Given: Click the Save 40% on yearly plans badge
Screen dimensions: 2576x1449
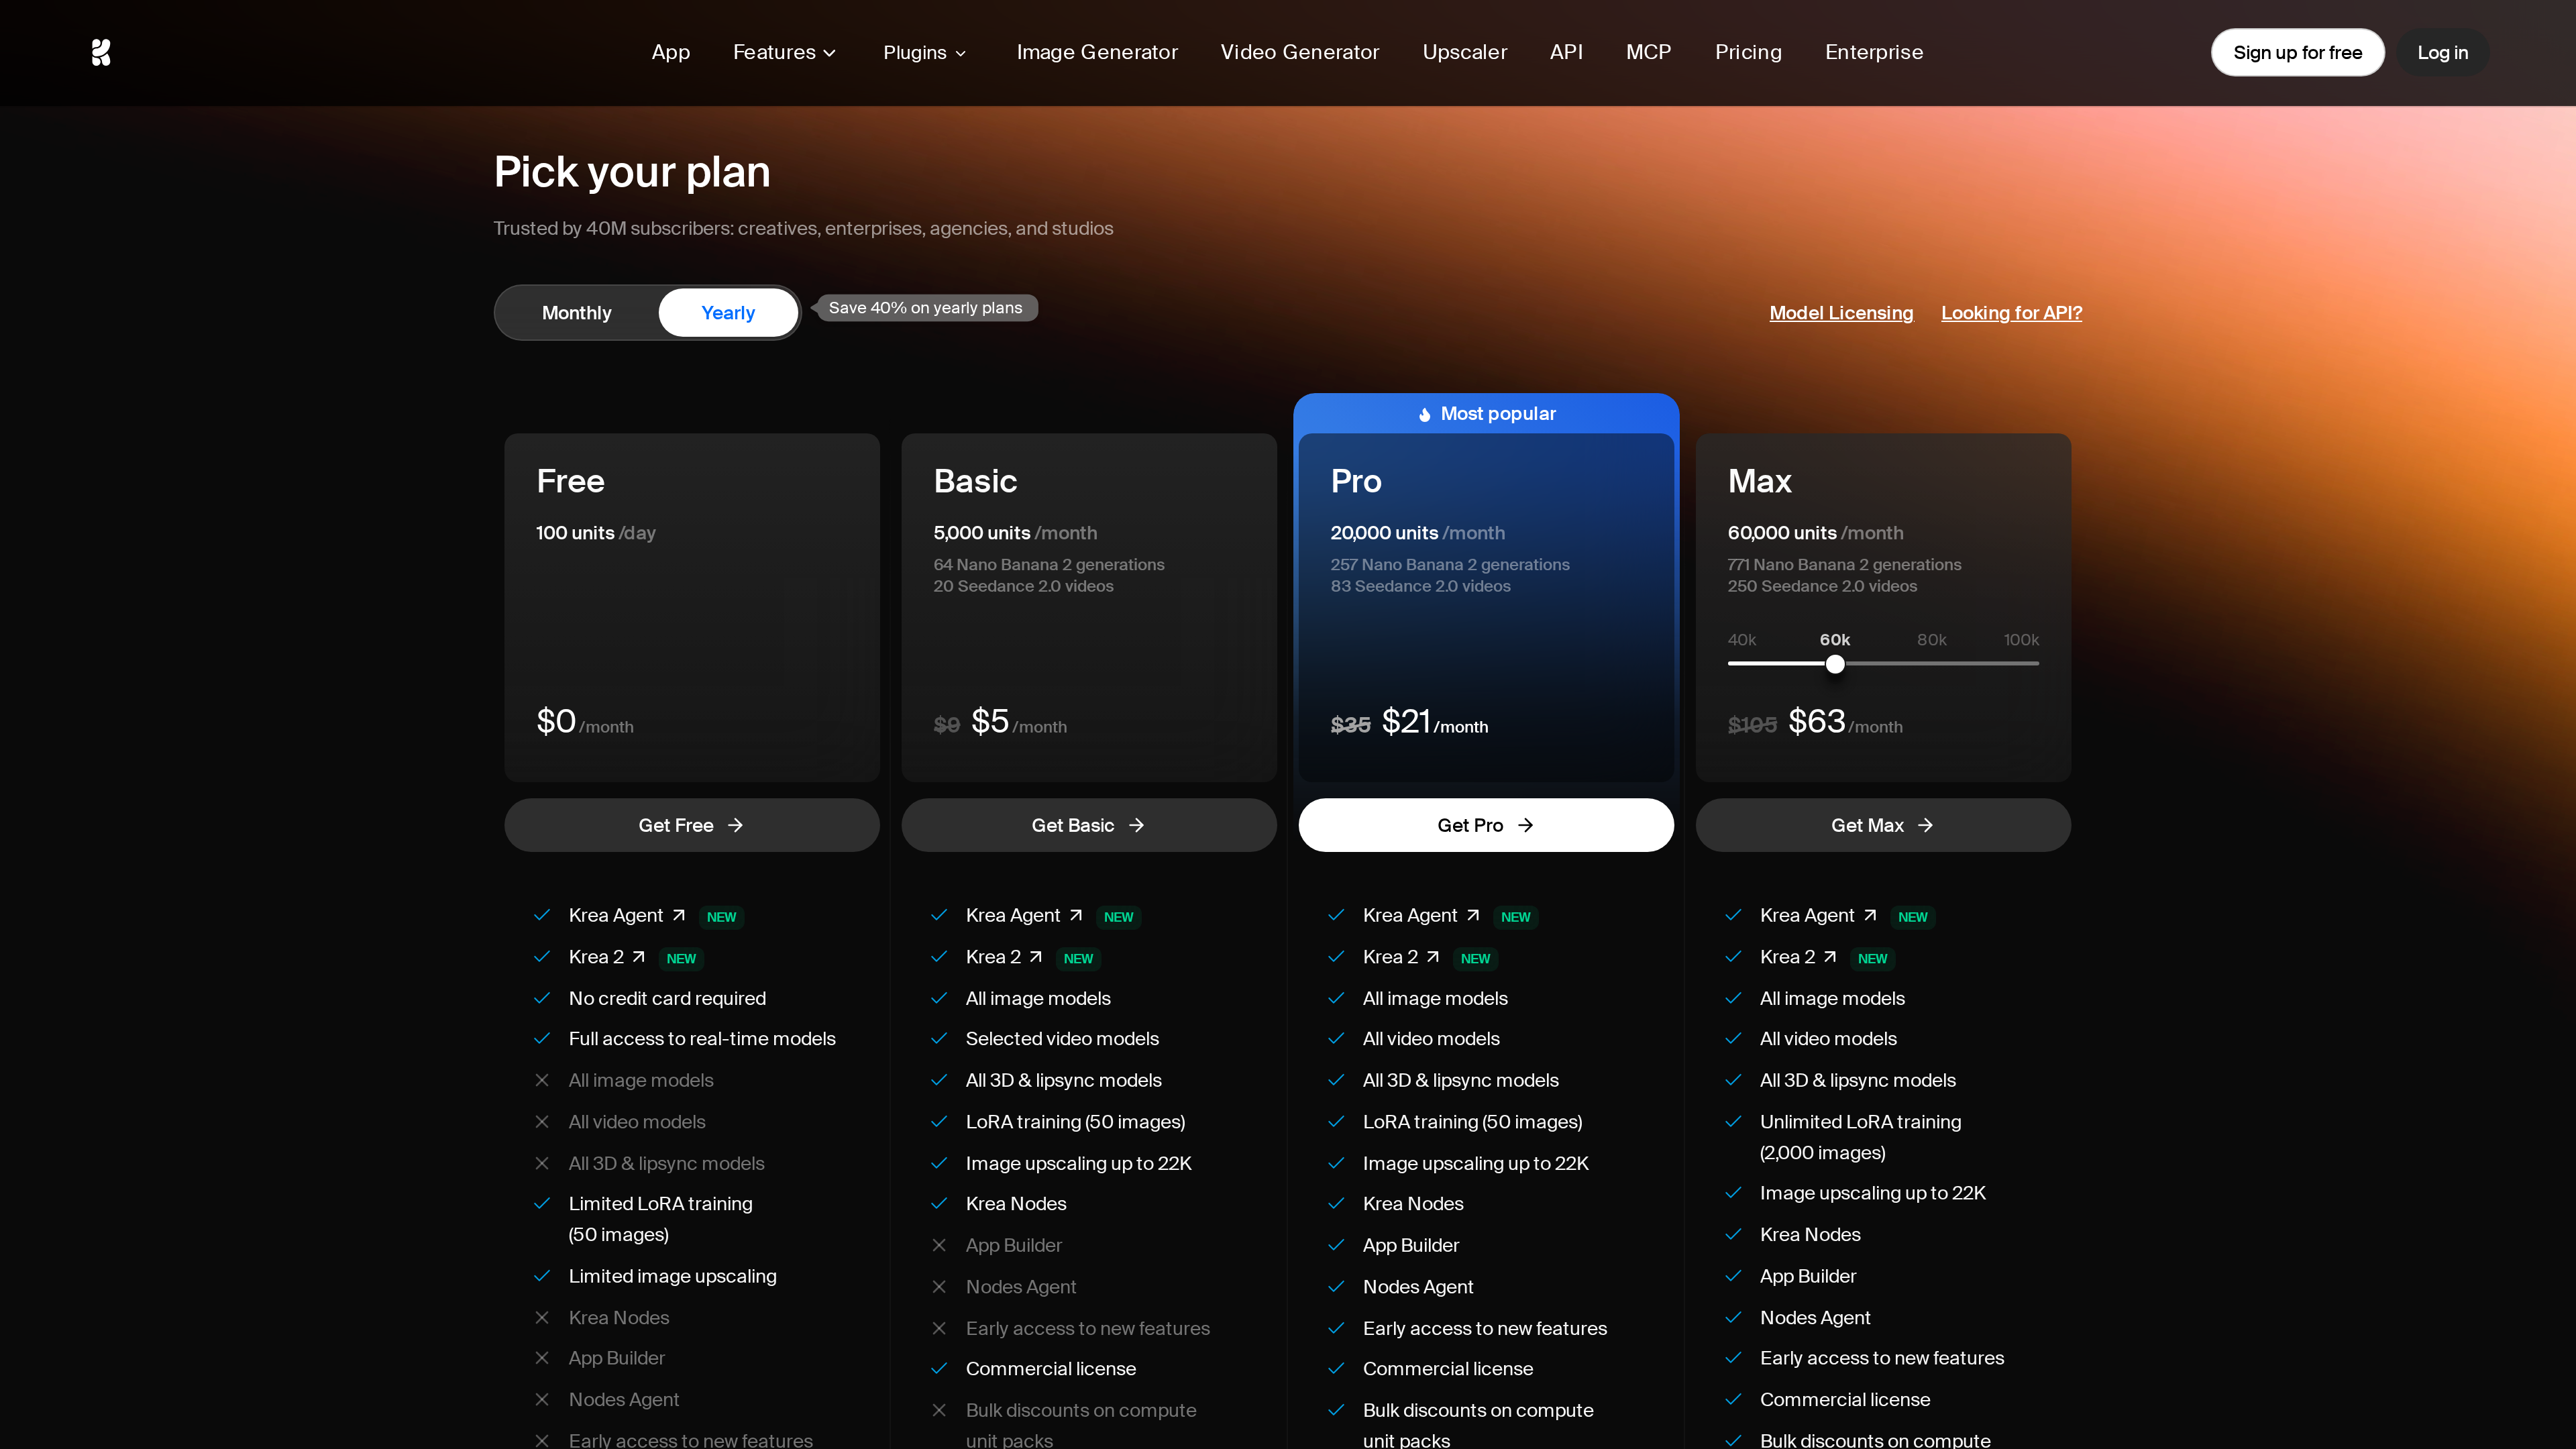Looking at the screenshot, I should point(926,308).
